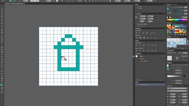Click Unite shape mode in Pathfinder
This screenshot has width=189, height=106.
coord(136,33)
